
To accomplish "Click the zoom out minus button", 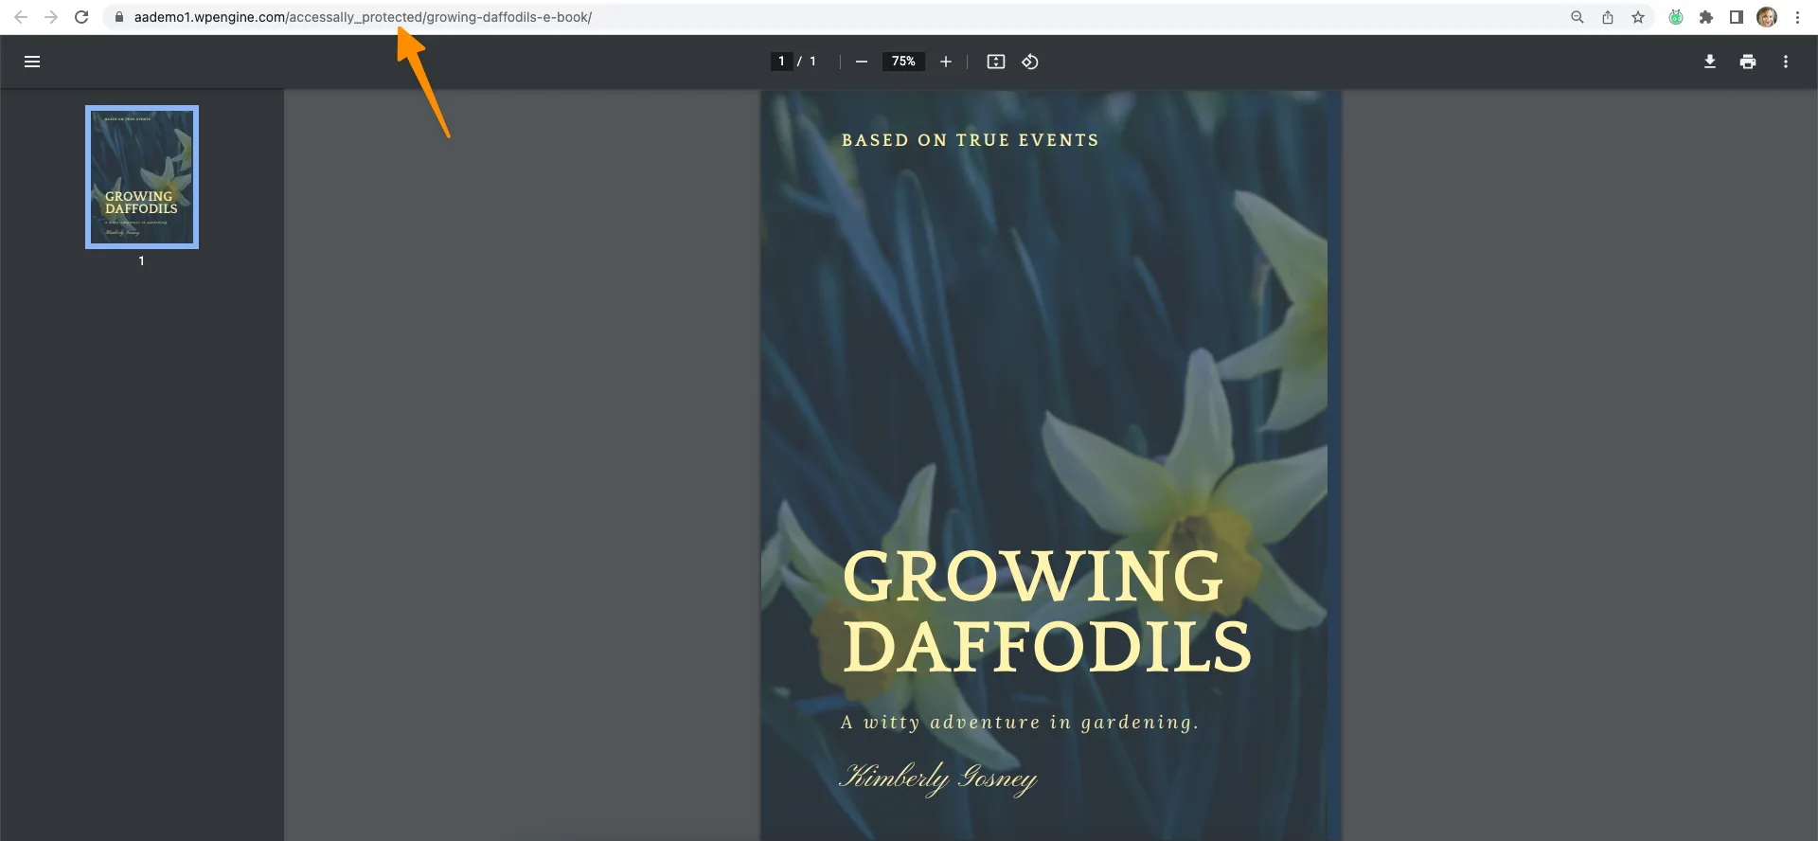I will pyautogui.click(x=861, y=62).
